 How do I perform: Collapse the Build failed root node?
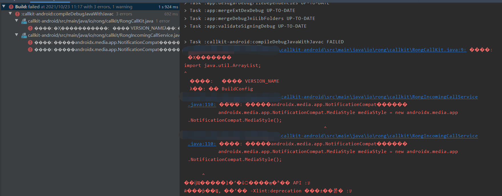[4, 6]
